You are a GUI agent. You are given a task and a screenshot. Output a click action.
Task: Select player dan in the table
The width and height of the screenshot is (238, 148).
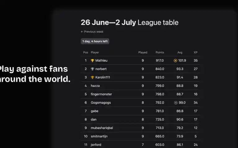pyautogui.click(x=94, y=119)
